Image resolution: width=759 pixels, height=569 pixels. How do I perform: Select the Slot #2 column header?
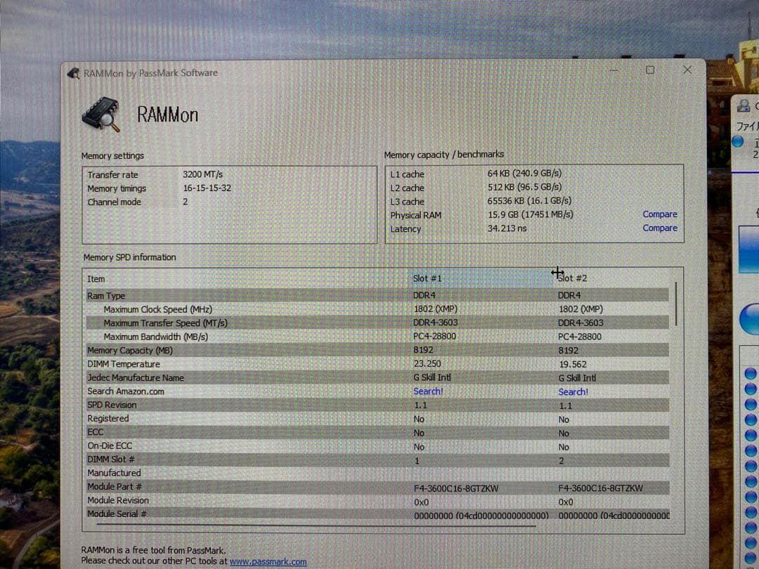point(571,277)
